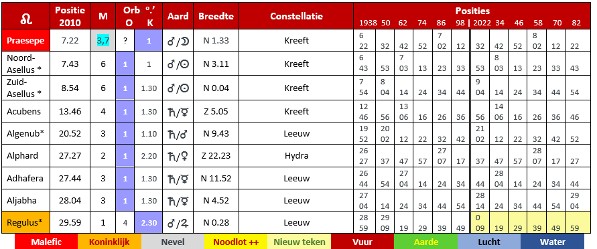The width and height of the screenshot is (597, 249).
Task: Click Regulus's highlighted 0 09 position for 2022
Action: click(480, 223)
